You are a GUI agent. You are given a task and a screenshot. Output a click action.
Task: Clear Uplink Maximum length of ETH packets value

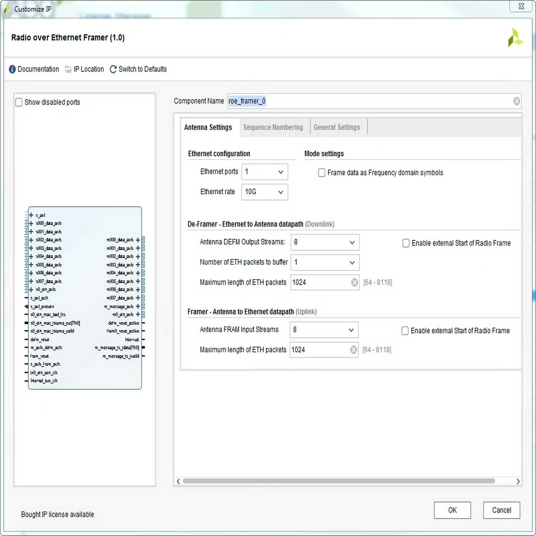click(354, 350)
